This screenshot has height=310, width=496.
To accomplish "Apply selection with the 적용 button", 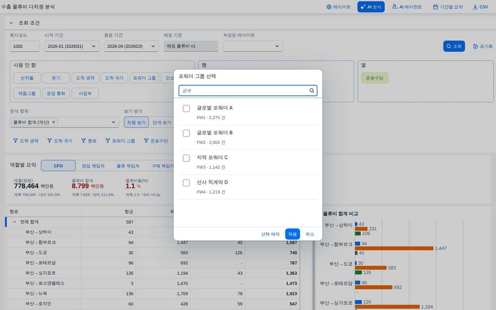I will point(292,234).
